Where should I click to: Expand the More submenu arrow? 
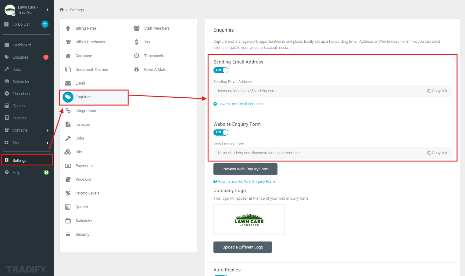point(47,143)
